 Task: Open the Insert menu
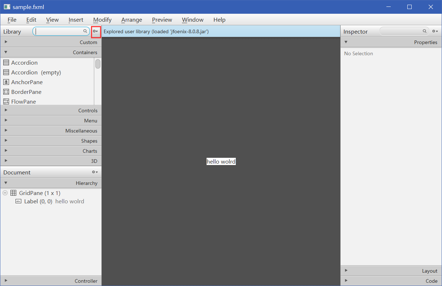76,20
